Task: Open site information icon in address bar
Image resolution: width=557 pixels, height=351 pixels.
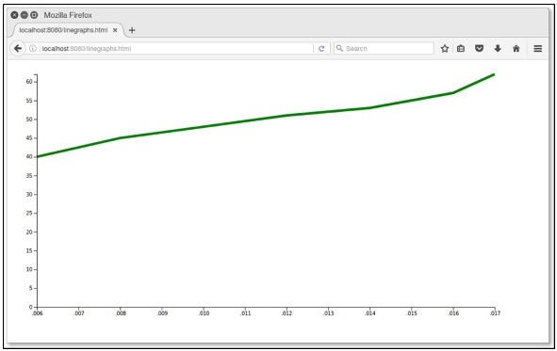Action: click(x=33, y=48)
